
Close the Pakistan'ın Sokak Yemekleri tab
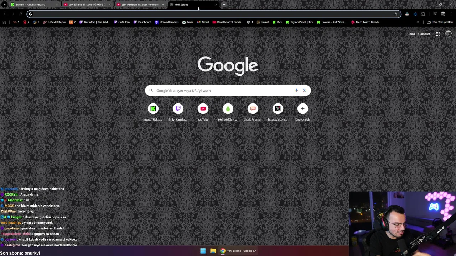(163, 4)
